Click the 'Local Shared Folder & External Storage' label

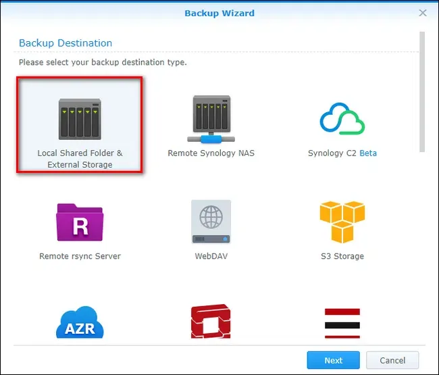pos(80,159)
